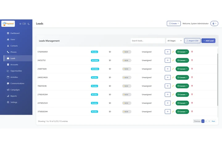The width and height of the screenshot is (222, 148).
Task: Delete lead 24252752 using the trash icon
Action: click(192, 60)
